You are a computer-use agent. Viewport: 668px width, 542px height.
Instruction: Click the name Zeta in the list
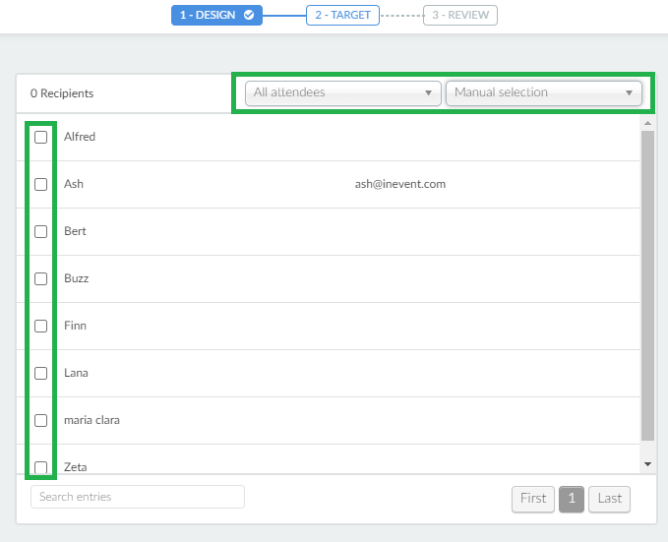76,467
